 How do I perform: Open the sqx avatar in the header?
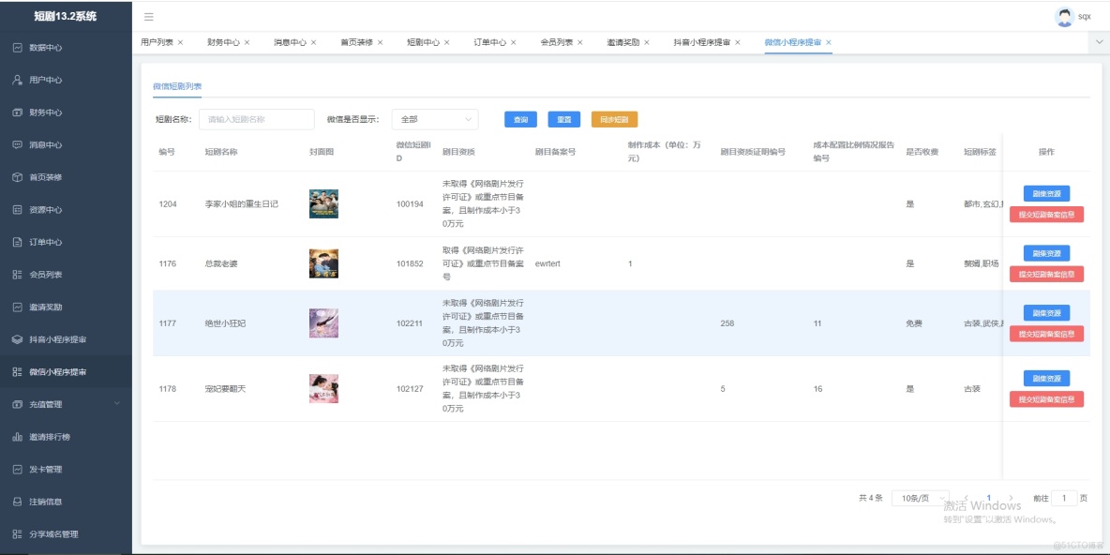pos(1063,16)
